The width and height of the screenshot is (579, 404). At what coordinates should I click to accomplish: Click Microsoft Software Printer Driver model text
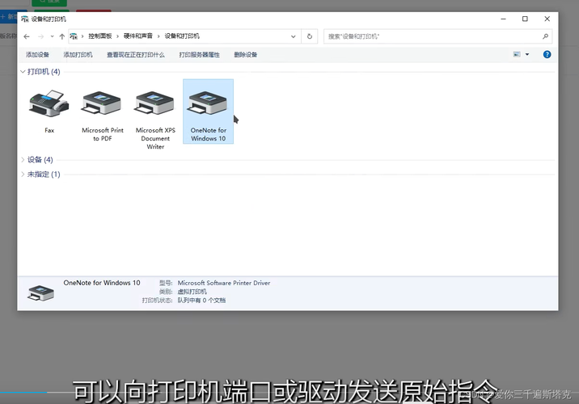point(224,283)
